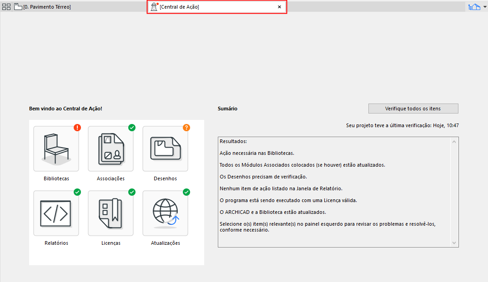Image resolution: width=488 pixels, height=282 pixels.
Task: Click the green check badge on Relatórios
Action: tap(77, 192)
